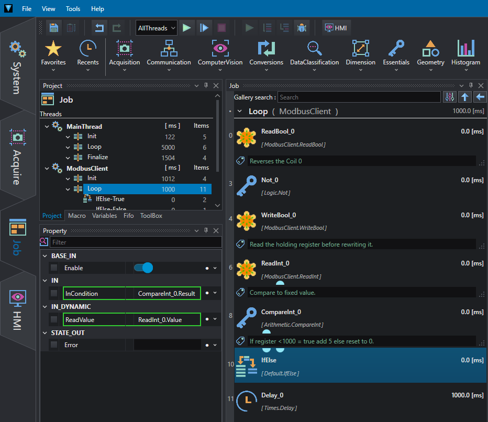Check the InCondition property checkbox
The image size is (488, 422).
tap(54, 293)
